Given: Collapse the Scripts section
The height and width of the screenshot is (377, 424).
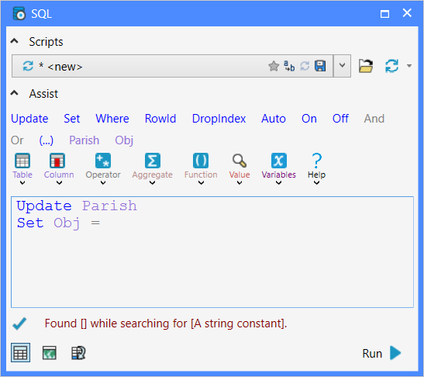Looking at the screenshot, I should 14,41.
